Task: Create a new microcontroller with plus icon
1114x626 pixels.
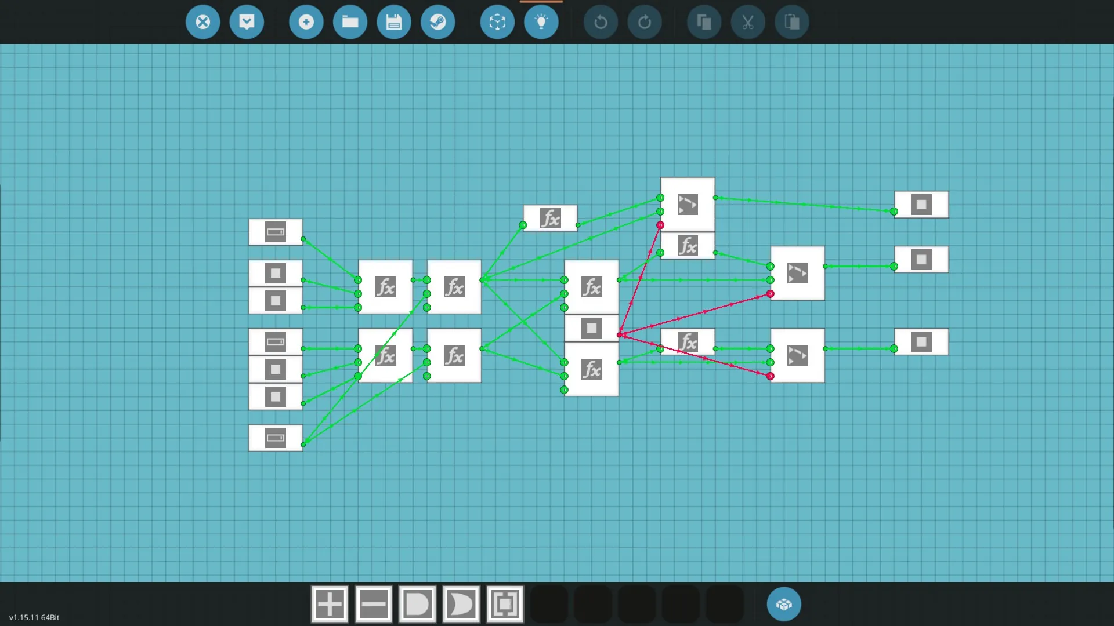Action: [306, 22]
